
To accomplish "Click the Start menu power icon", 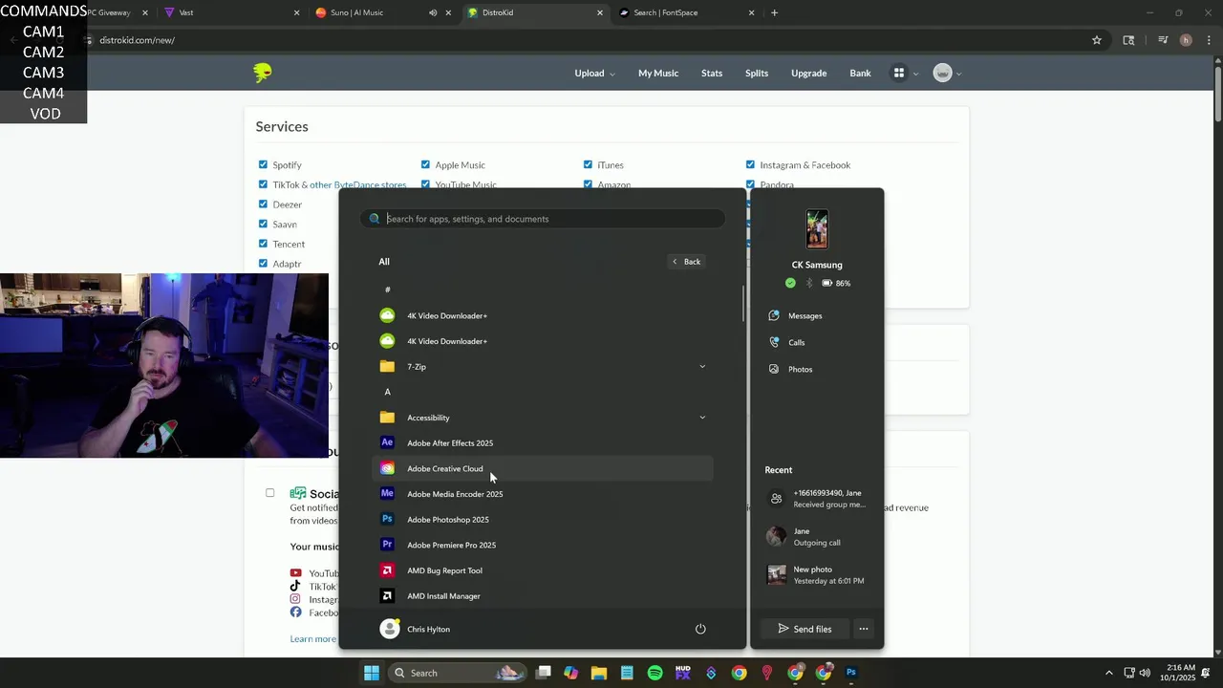I will click(700, 629).
